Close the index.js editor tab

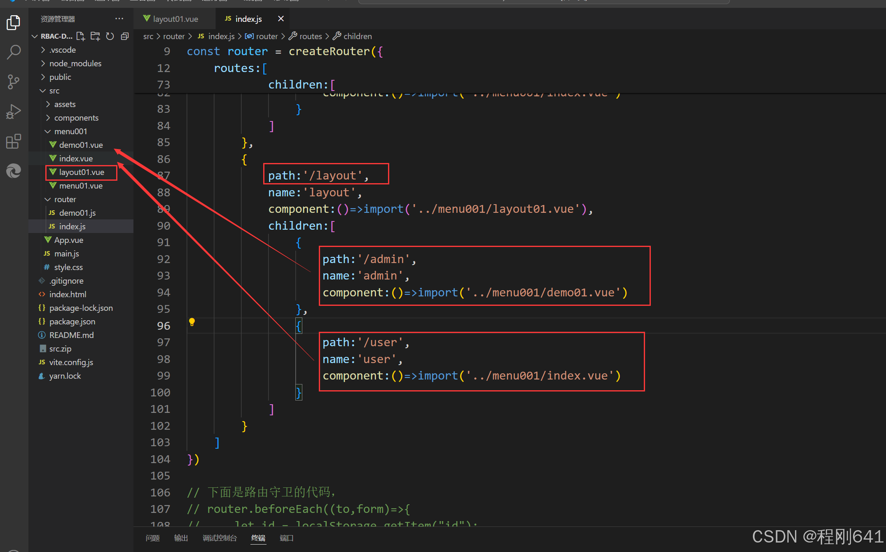coord(281,19)
